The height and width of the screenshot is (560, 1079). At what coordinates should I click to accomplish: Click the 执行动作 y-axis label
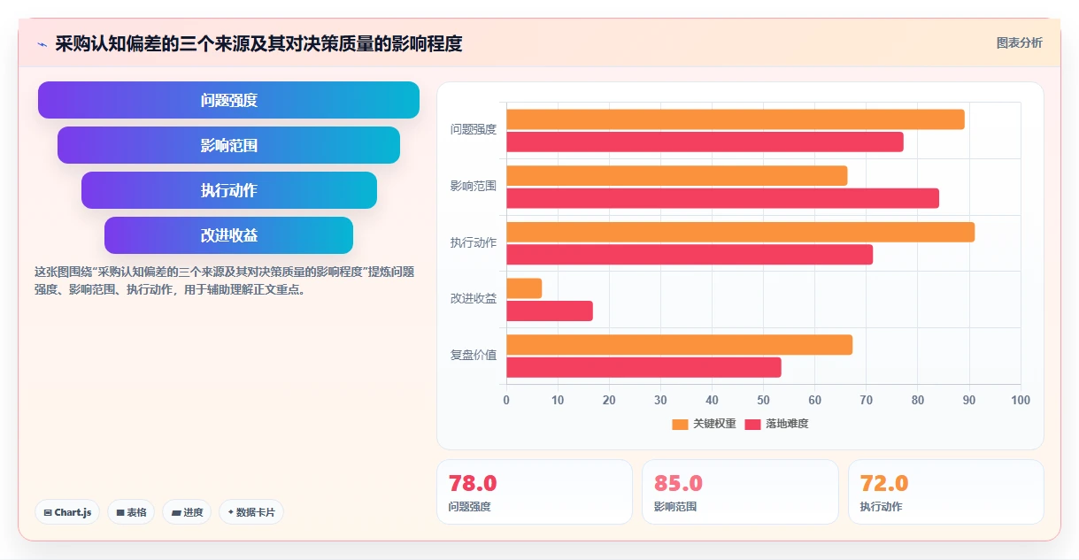click(x=474, y=242)
